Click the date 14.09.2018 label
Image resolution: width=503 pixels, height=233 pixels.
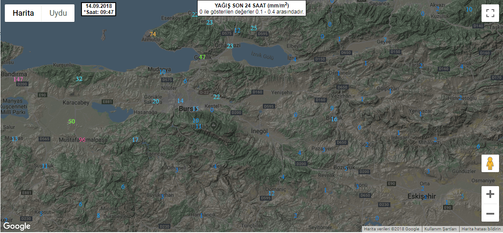point(98,7)
